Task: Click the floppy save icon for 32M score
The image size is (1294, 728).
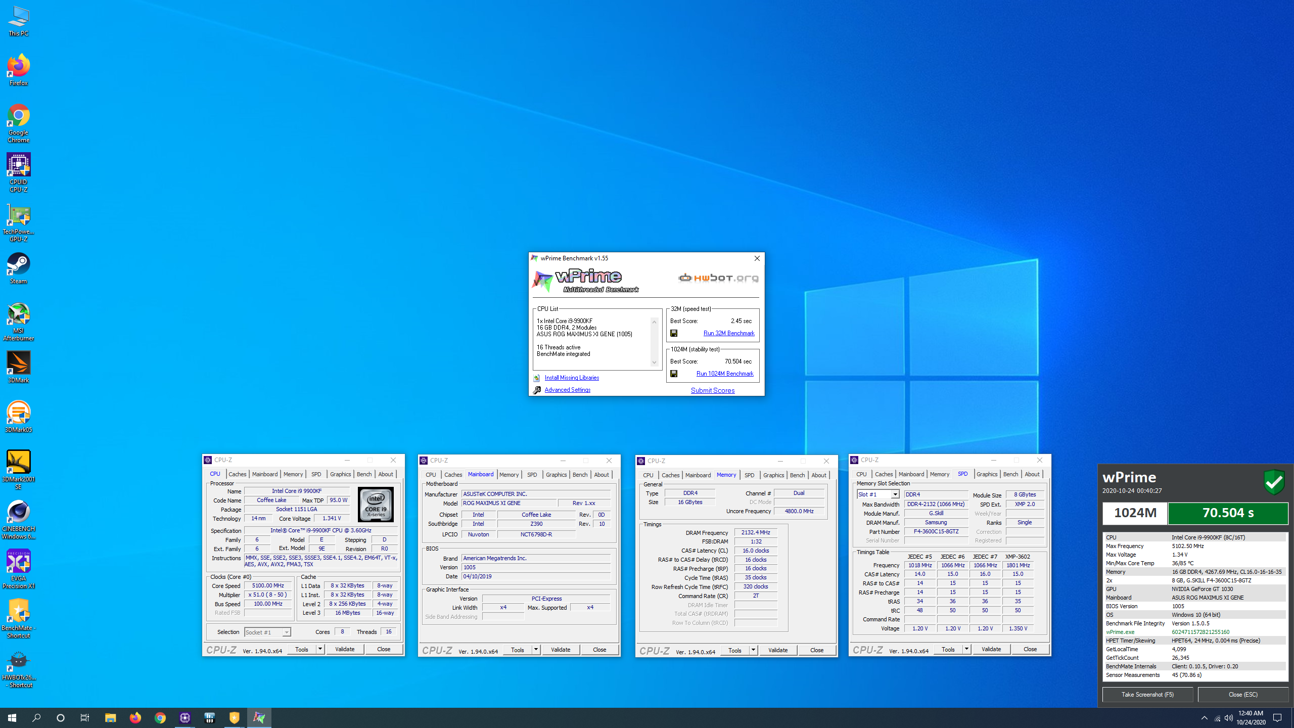Action: pyautogui.click(x=674, y=333)
